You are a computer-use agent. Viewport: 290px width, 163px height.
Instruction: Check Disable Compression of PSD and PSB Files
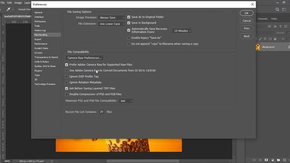tap(67, 95)
